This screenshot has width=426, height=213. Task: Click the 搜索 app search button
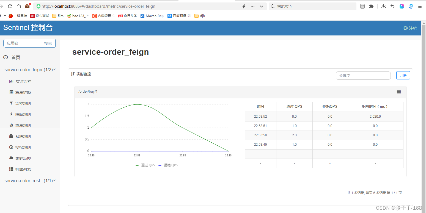(x=48, y=43)
